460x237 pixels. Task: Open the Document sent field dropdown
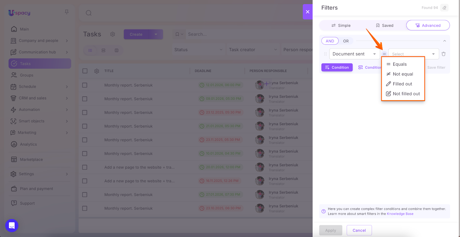tap(354, 54)
